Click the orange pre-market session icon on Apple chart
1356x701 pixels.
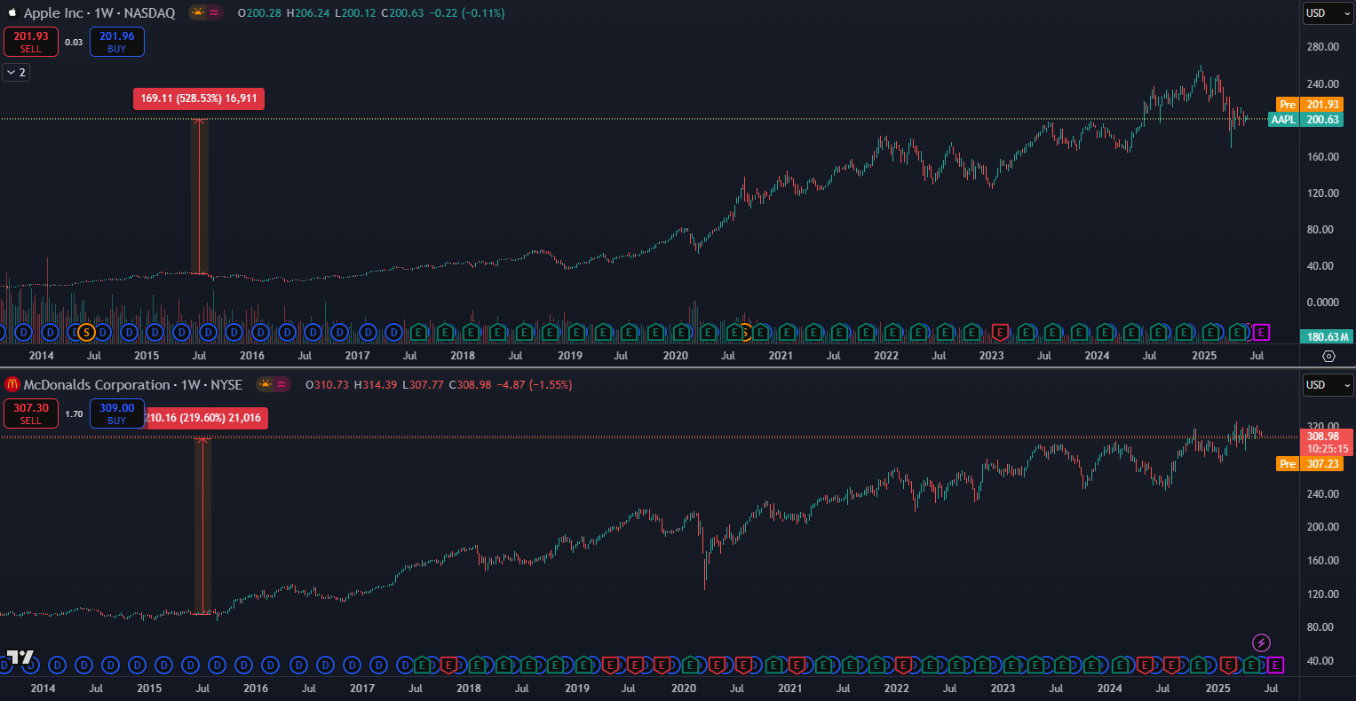point(197,13)
